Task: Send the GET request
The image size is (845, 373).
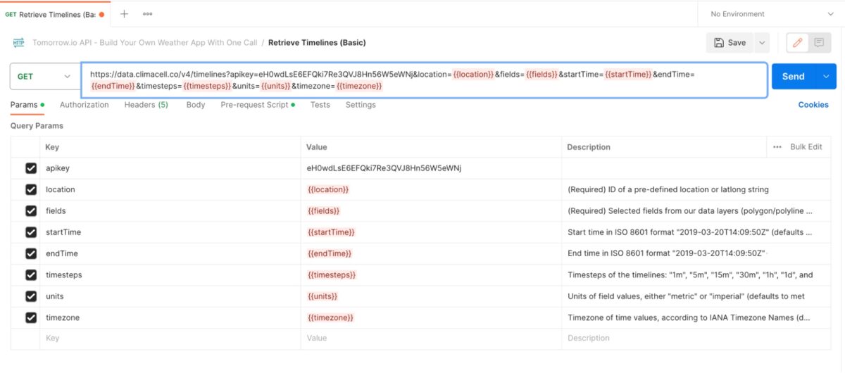Action: point(794,76)
